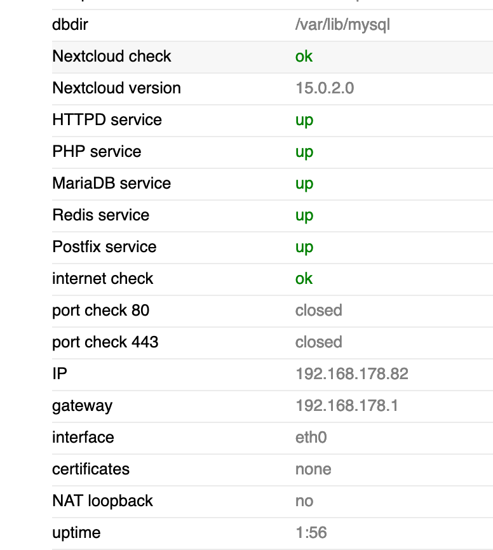
Task: Click the uptime value 1:56
Action: point(311,533)
